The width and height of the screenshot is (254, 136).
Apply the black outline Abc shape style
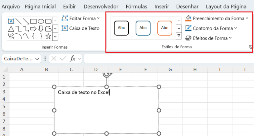(121, 28)
